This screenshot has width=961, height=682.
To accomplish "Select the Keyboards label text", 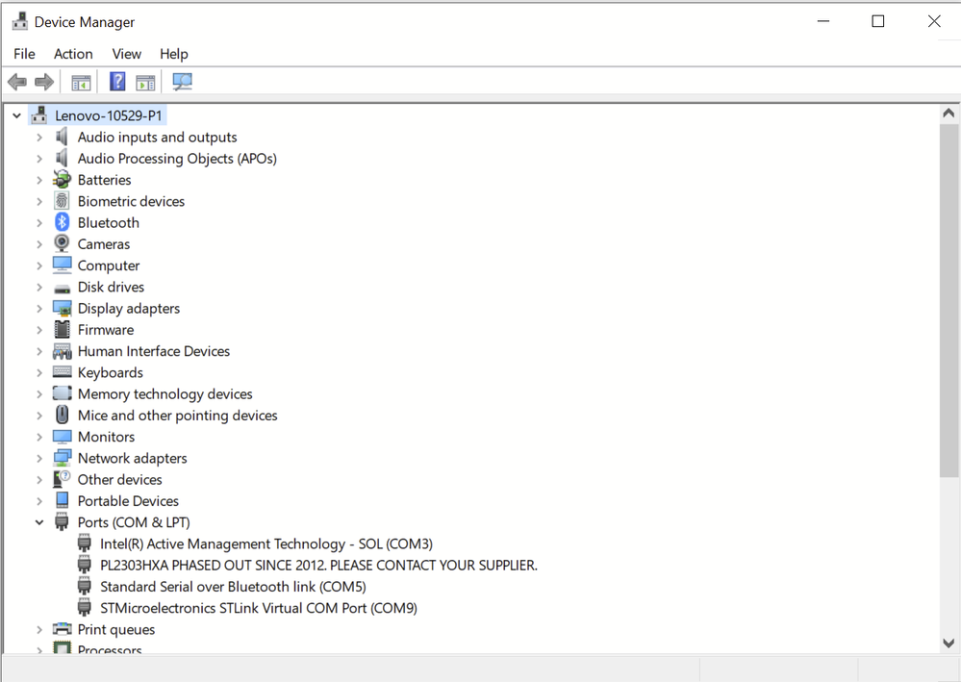I will tap(111, 372).
